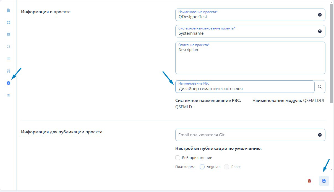
Task: Edit the Наименование проекта field
Action: pos(250,15)
